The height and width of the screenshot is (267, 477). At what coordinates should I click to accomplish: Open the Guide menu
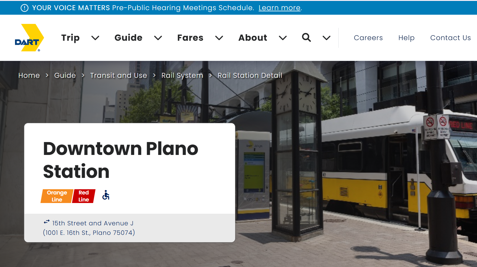(x=128, y=38)
